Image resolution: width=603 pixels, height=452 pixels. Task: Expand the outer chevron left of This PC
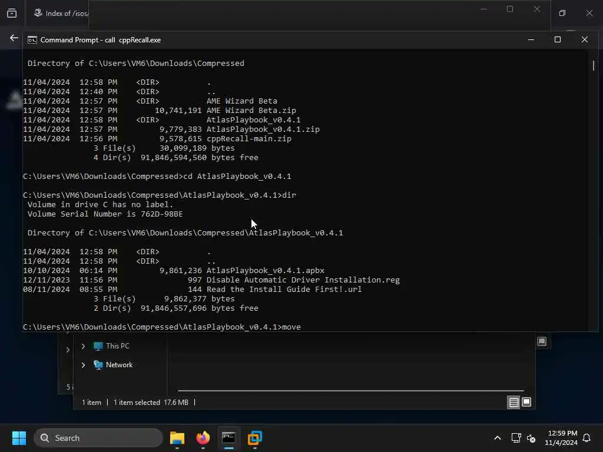[68, 350]
